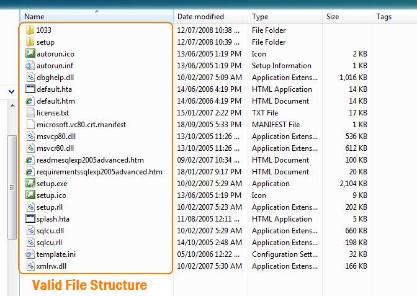This screenshot has height=296, width=417.
Task: Click the template.ini settings icon
Action: (x=30, y=254)
